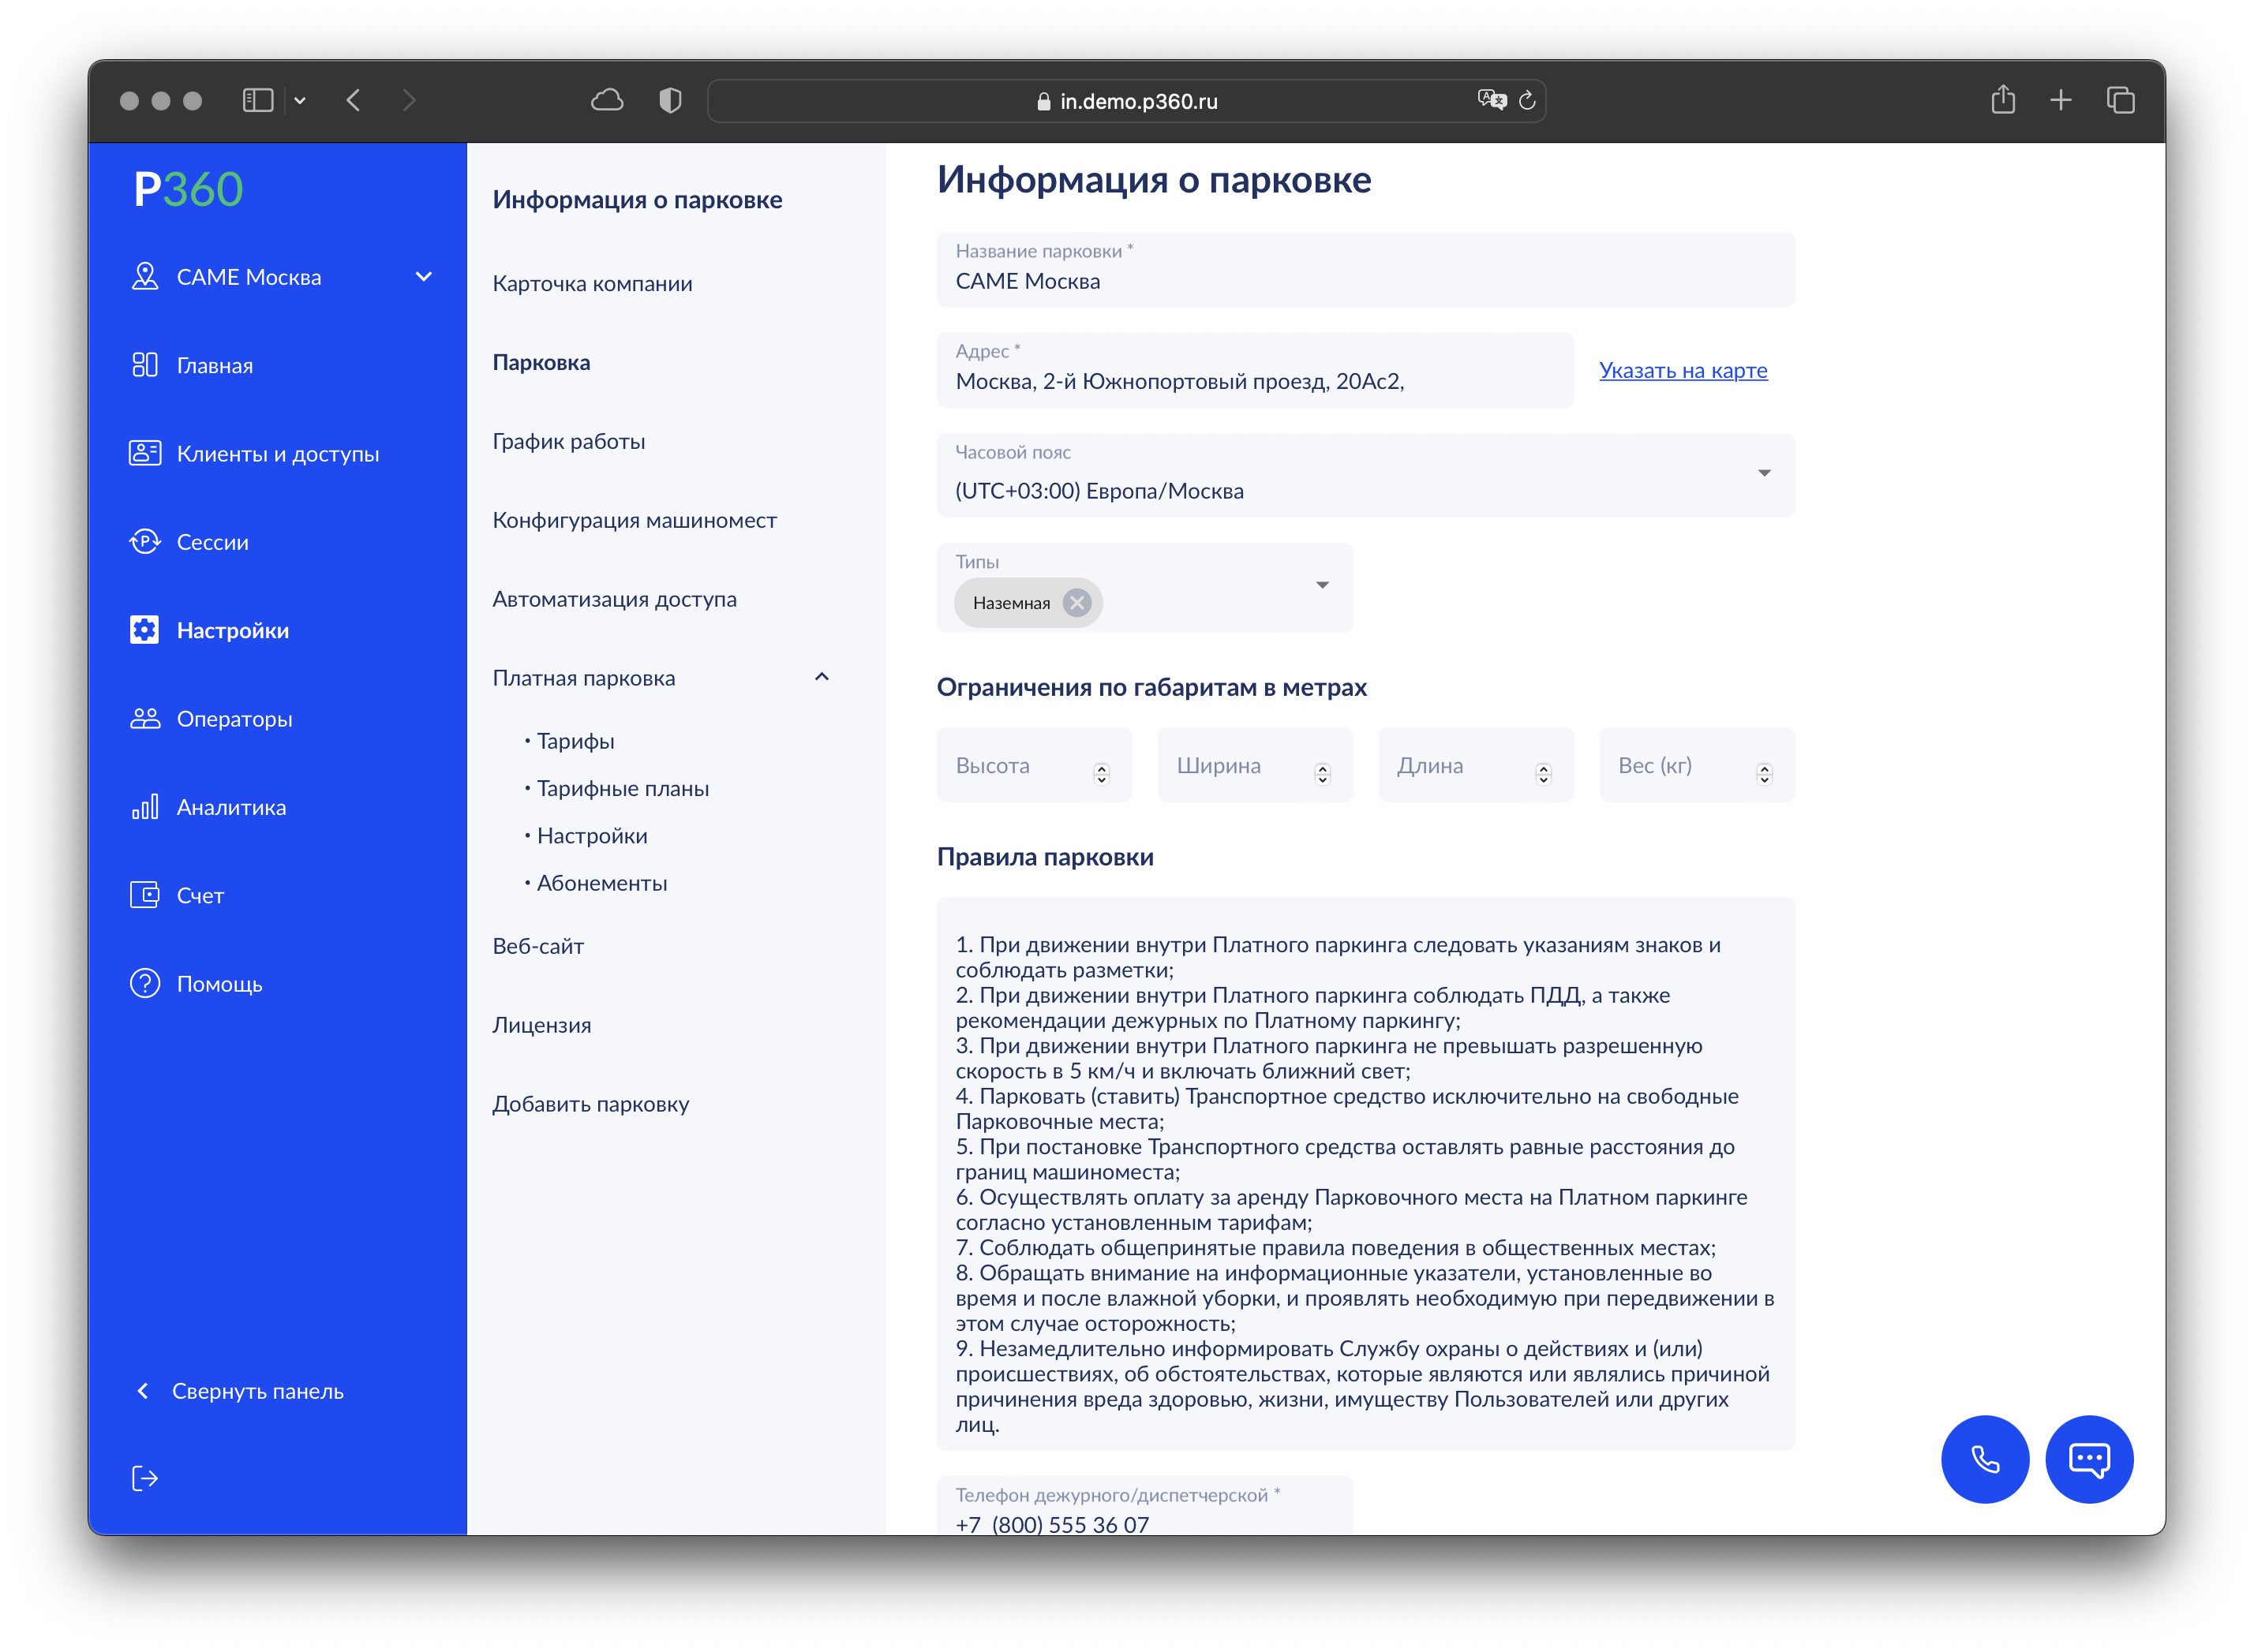Click the translate page icon in address bar
The image size is (2254, 1652).
pyautogui.click(x=1491, y=100)
